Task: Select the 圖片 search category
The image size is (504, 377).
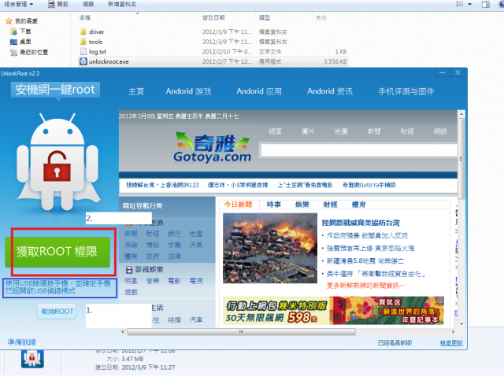Action: click(x=308, y=131)
